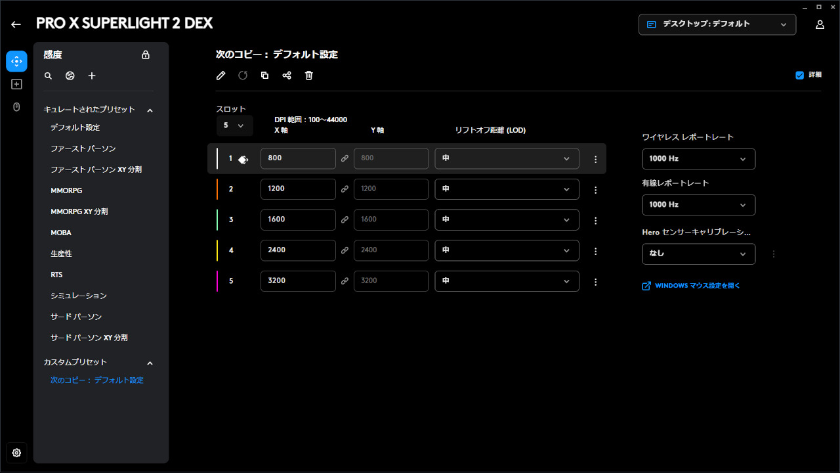Open Hero センサーキャリブレーション dropdown
This screenshot has height=473, width=840.
[x=698, y=254]
